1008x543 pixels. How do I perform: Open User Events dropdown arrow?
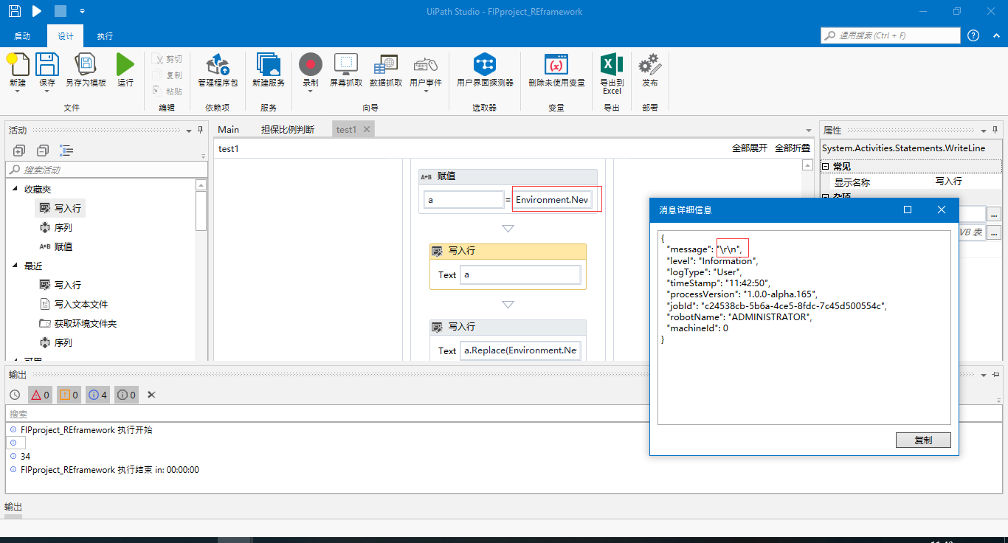click(x=426, y=91)
